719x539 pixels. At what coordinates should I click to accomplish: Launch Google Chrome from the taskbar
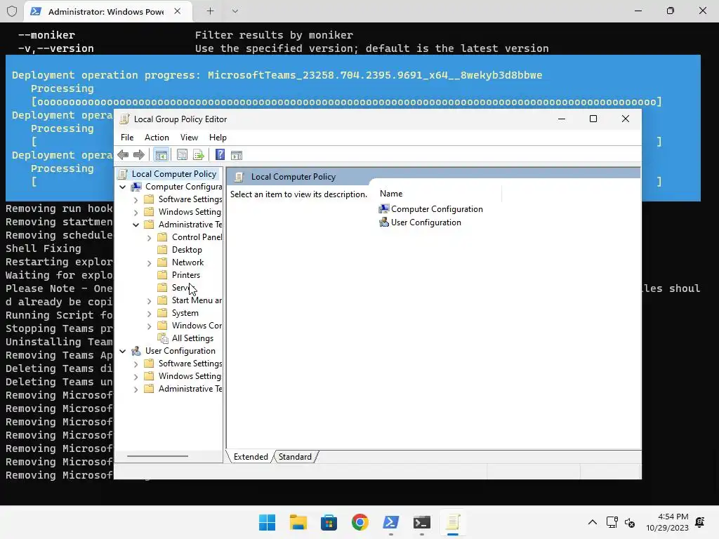click(x=360, y=522)
